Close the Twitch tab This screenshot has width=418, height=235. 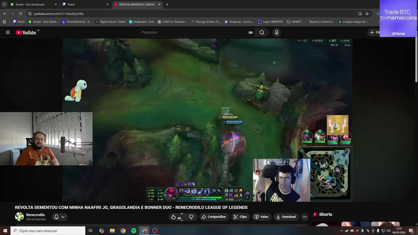[107, 4]
